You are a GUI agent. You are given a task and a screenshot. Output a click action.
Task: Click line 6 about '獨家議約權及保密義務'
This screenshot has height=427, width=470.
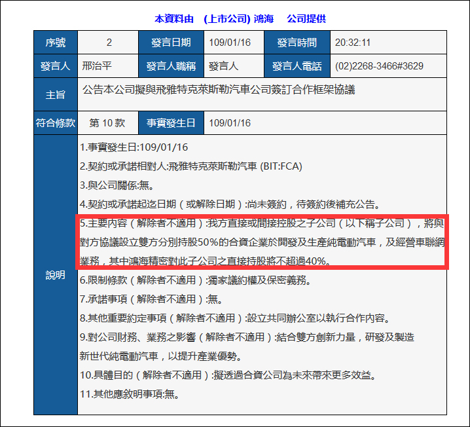pos(196,280)
